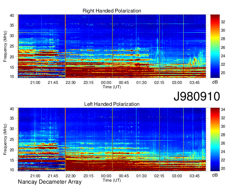
Task: Click the Right Handed Polarization title
Action: point(112,11)
